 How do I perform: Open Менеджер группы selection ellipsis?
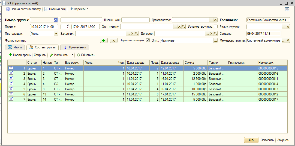click(284, 40)
